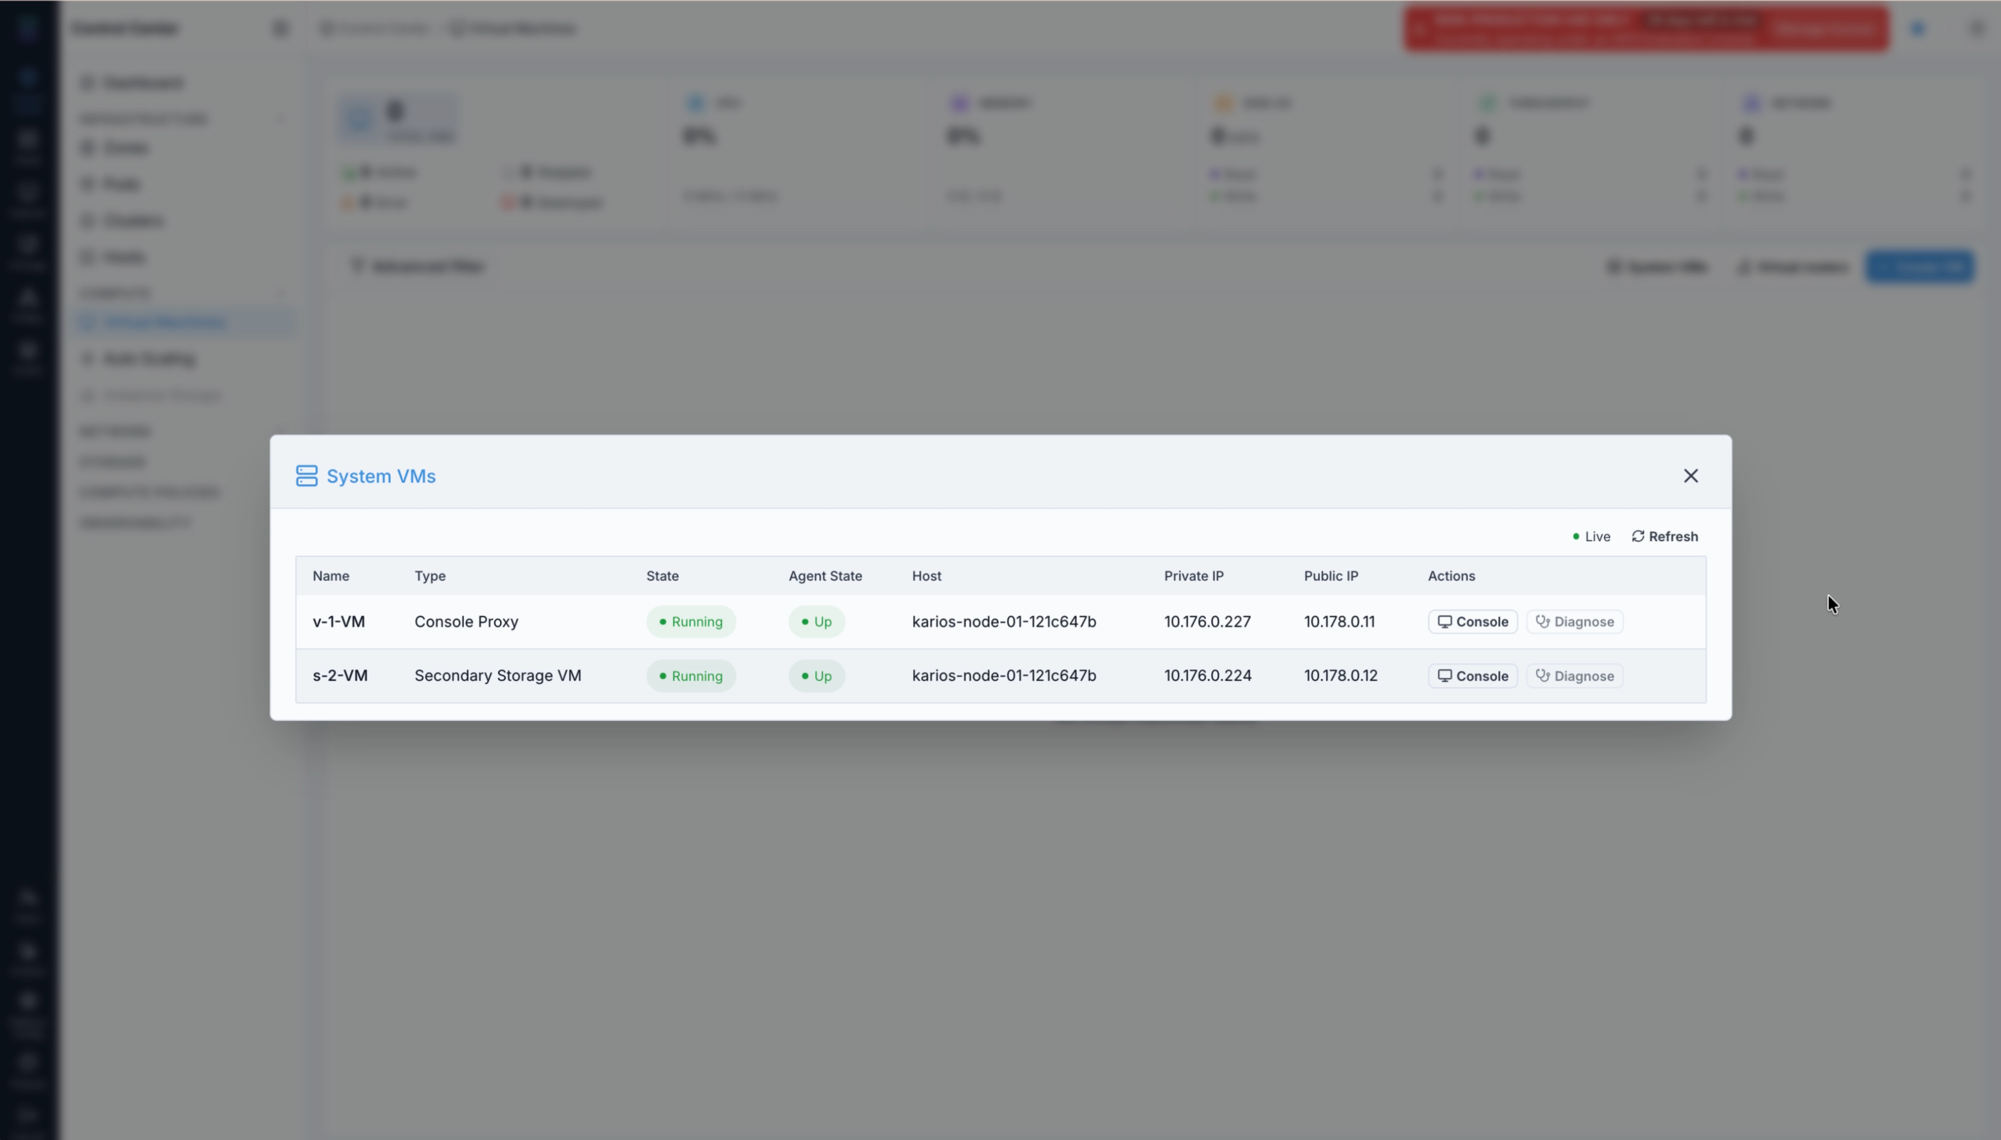The image size is (2001, 1140).
Task: Click public IP 10.178.0.12
Action: coord(1340,676)
